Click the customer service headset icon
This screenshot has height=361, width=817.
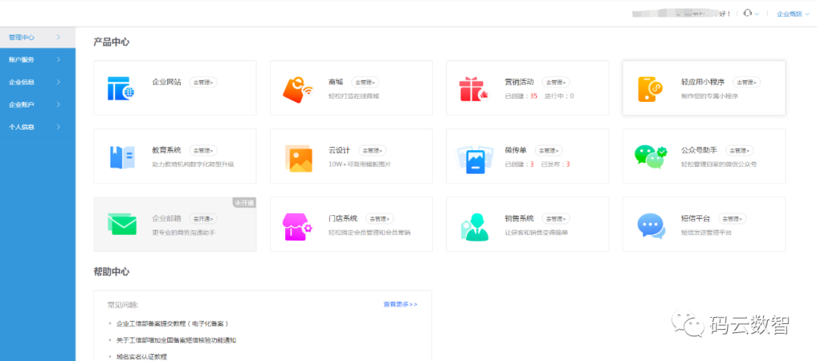pyautogui.click(x=748, y=13)
